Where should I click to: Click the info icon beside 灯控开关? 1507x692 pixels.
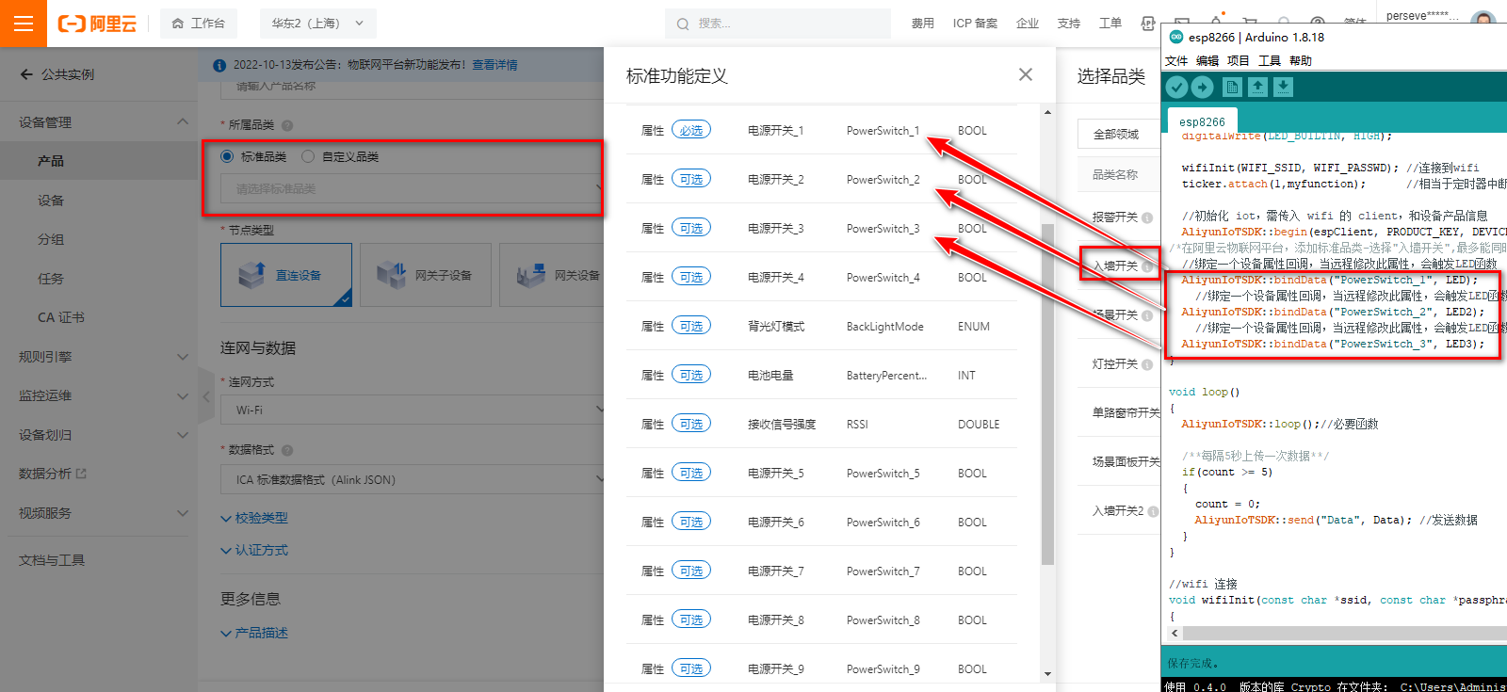point(1147,364)
